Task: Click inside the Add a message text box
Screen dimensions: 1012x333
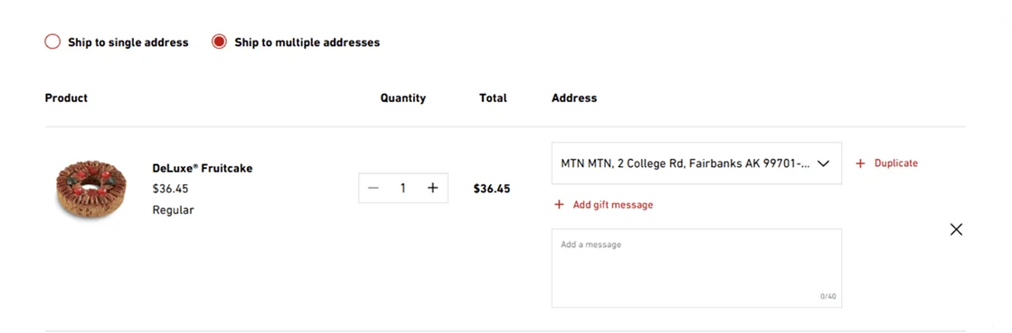Action: [696, 268]
